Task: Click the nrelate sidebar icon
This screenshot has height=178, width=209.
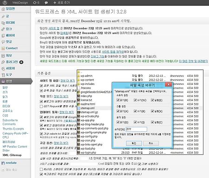Action: (x=3, y=163)
